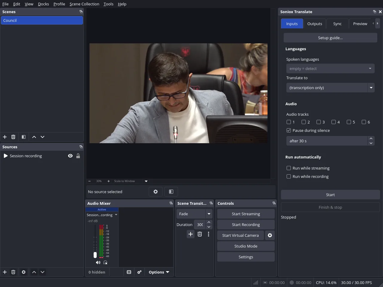Enter Studio Mode
383x287 pixels.
(246, 246)
